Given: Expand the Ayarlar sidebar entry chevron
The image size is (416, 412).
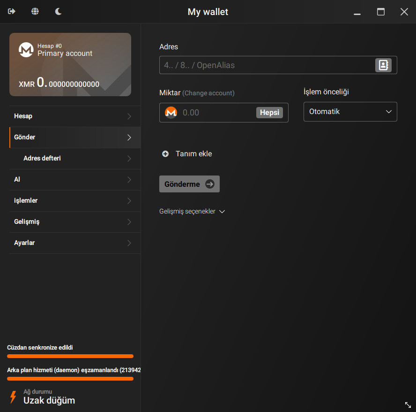Looking at the screenshot, I should coord(129,243).
